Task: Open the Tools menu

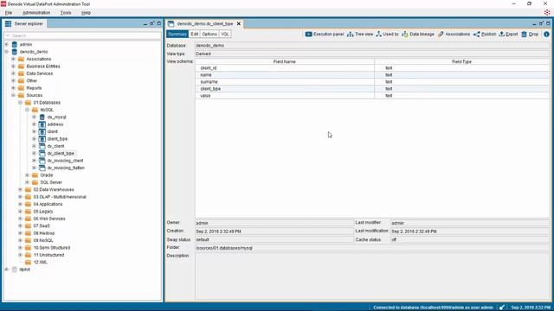Action: tap(66, 13)
